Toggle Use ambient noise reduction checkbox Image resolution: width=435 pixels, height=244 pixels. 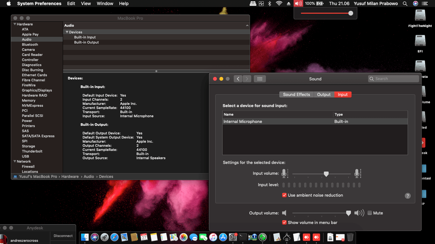[284, 195]
